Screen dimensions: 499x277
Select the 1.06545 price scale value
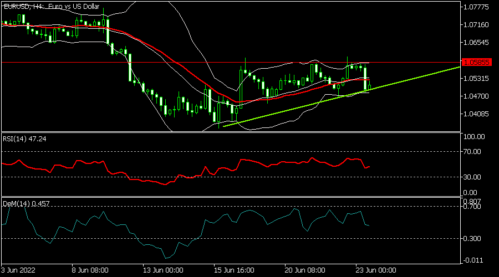pos(476,42)
